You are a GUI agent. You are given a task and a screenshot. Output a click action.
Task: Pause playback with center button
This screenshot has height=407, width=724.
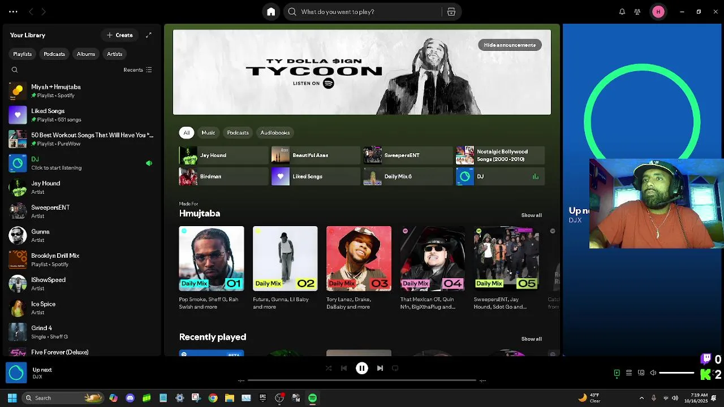362,369
